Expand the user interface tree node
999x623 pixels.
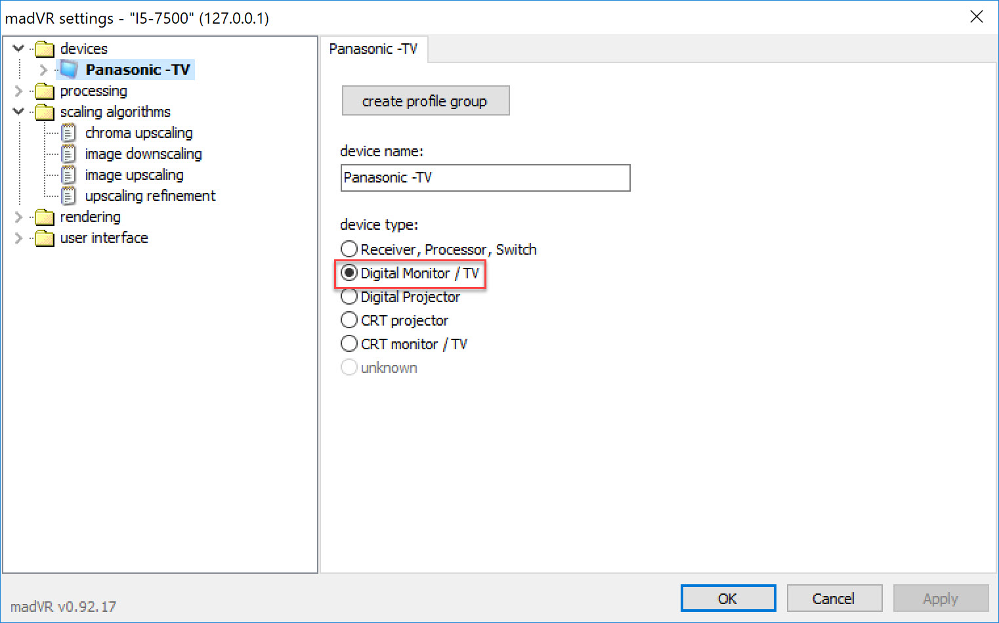point(18,238)
